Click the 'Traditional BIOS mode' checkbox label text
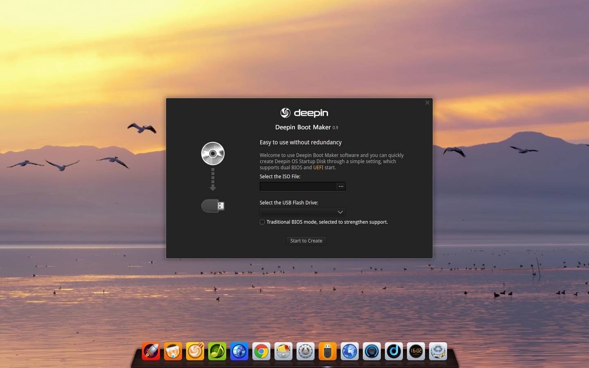 tap(327, 222)
